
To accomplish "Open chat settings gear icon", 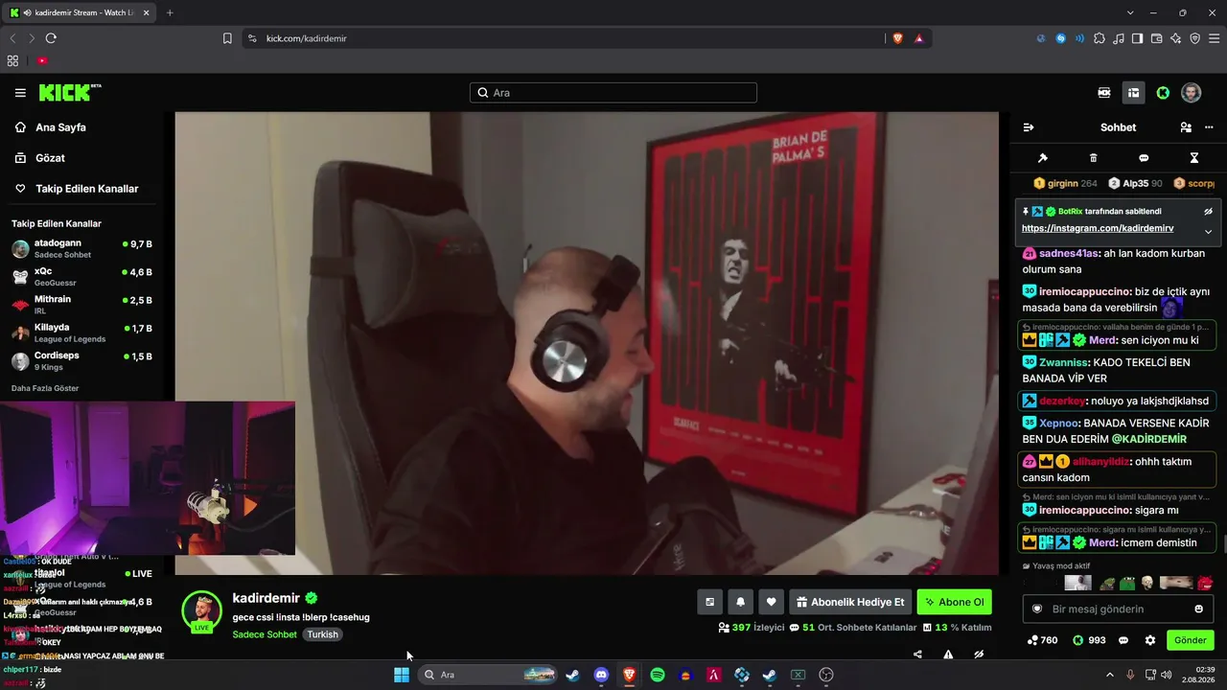I will tap(1149, 640).
